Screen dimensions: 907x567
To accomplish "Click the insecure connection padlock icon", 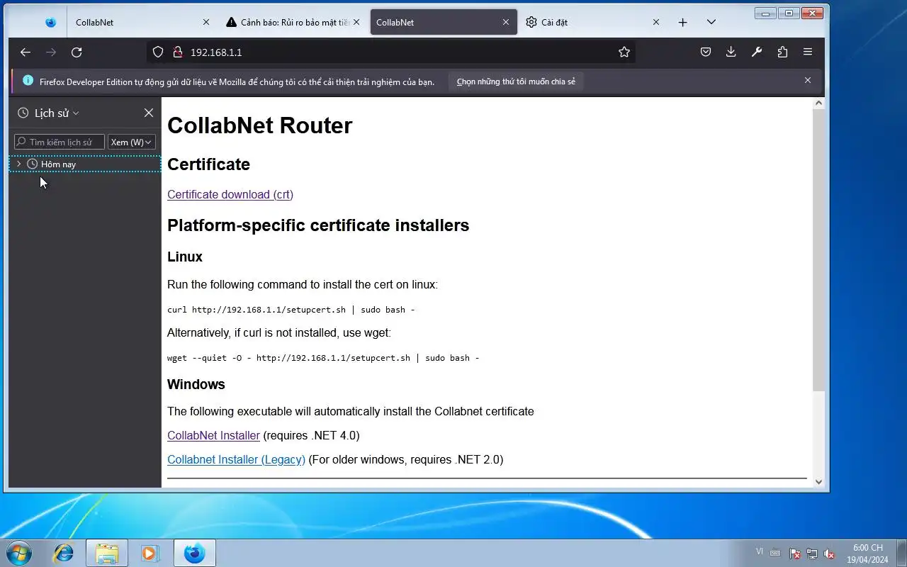I will [177, 52].
